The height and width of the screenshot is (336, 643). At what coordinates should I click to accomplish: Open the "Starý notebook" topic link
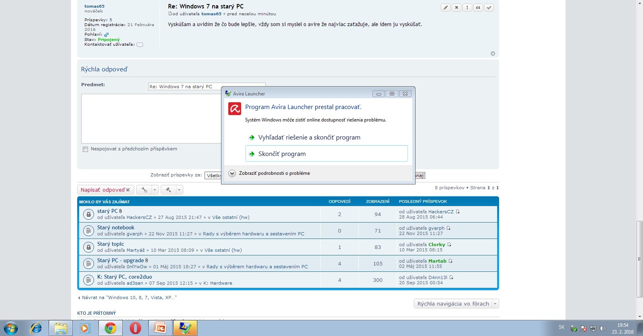point(116,227)
